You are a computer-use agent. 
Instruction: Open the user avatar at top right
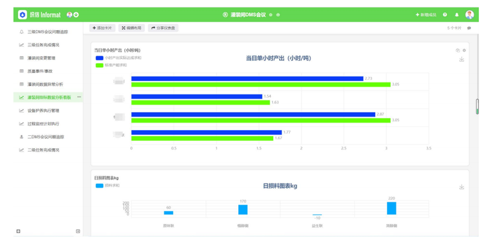(x=470, y=15)
